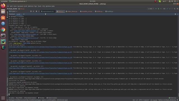The image size is (179, 101).
Task: Open the VCS menu
Action: point(44,6)
